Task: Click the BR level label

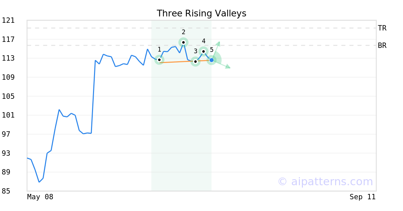Action: [382, 46]
